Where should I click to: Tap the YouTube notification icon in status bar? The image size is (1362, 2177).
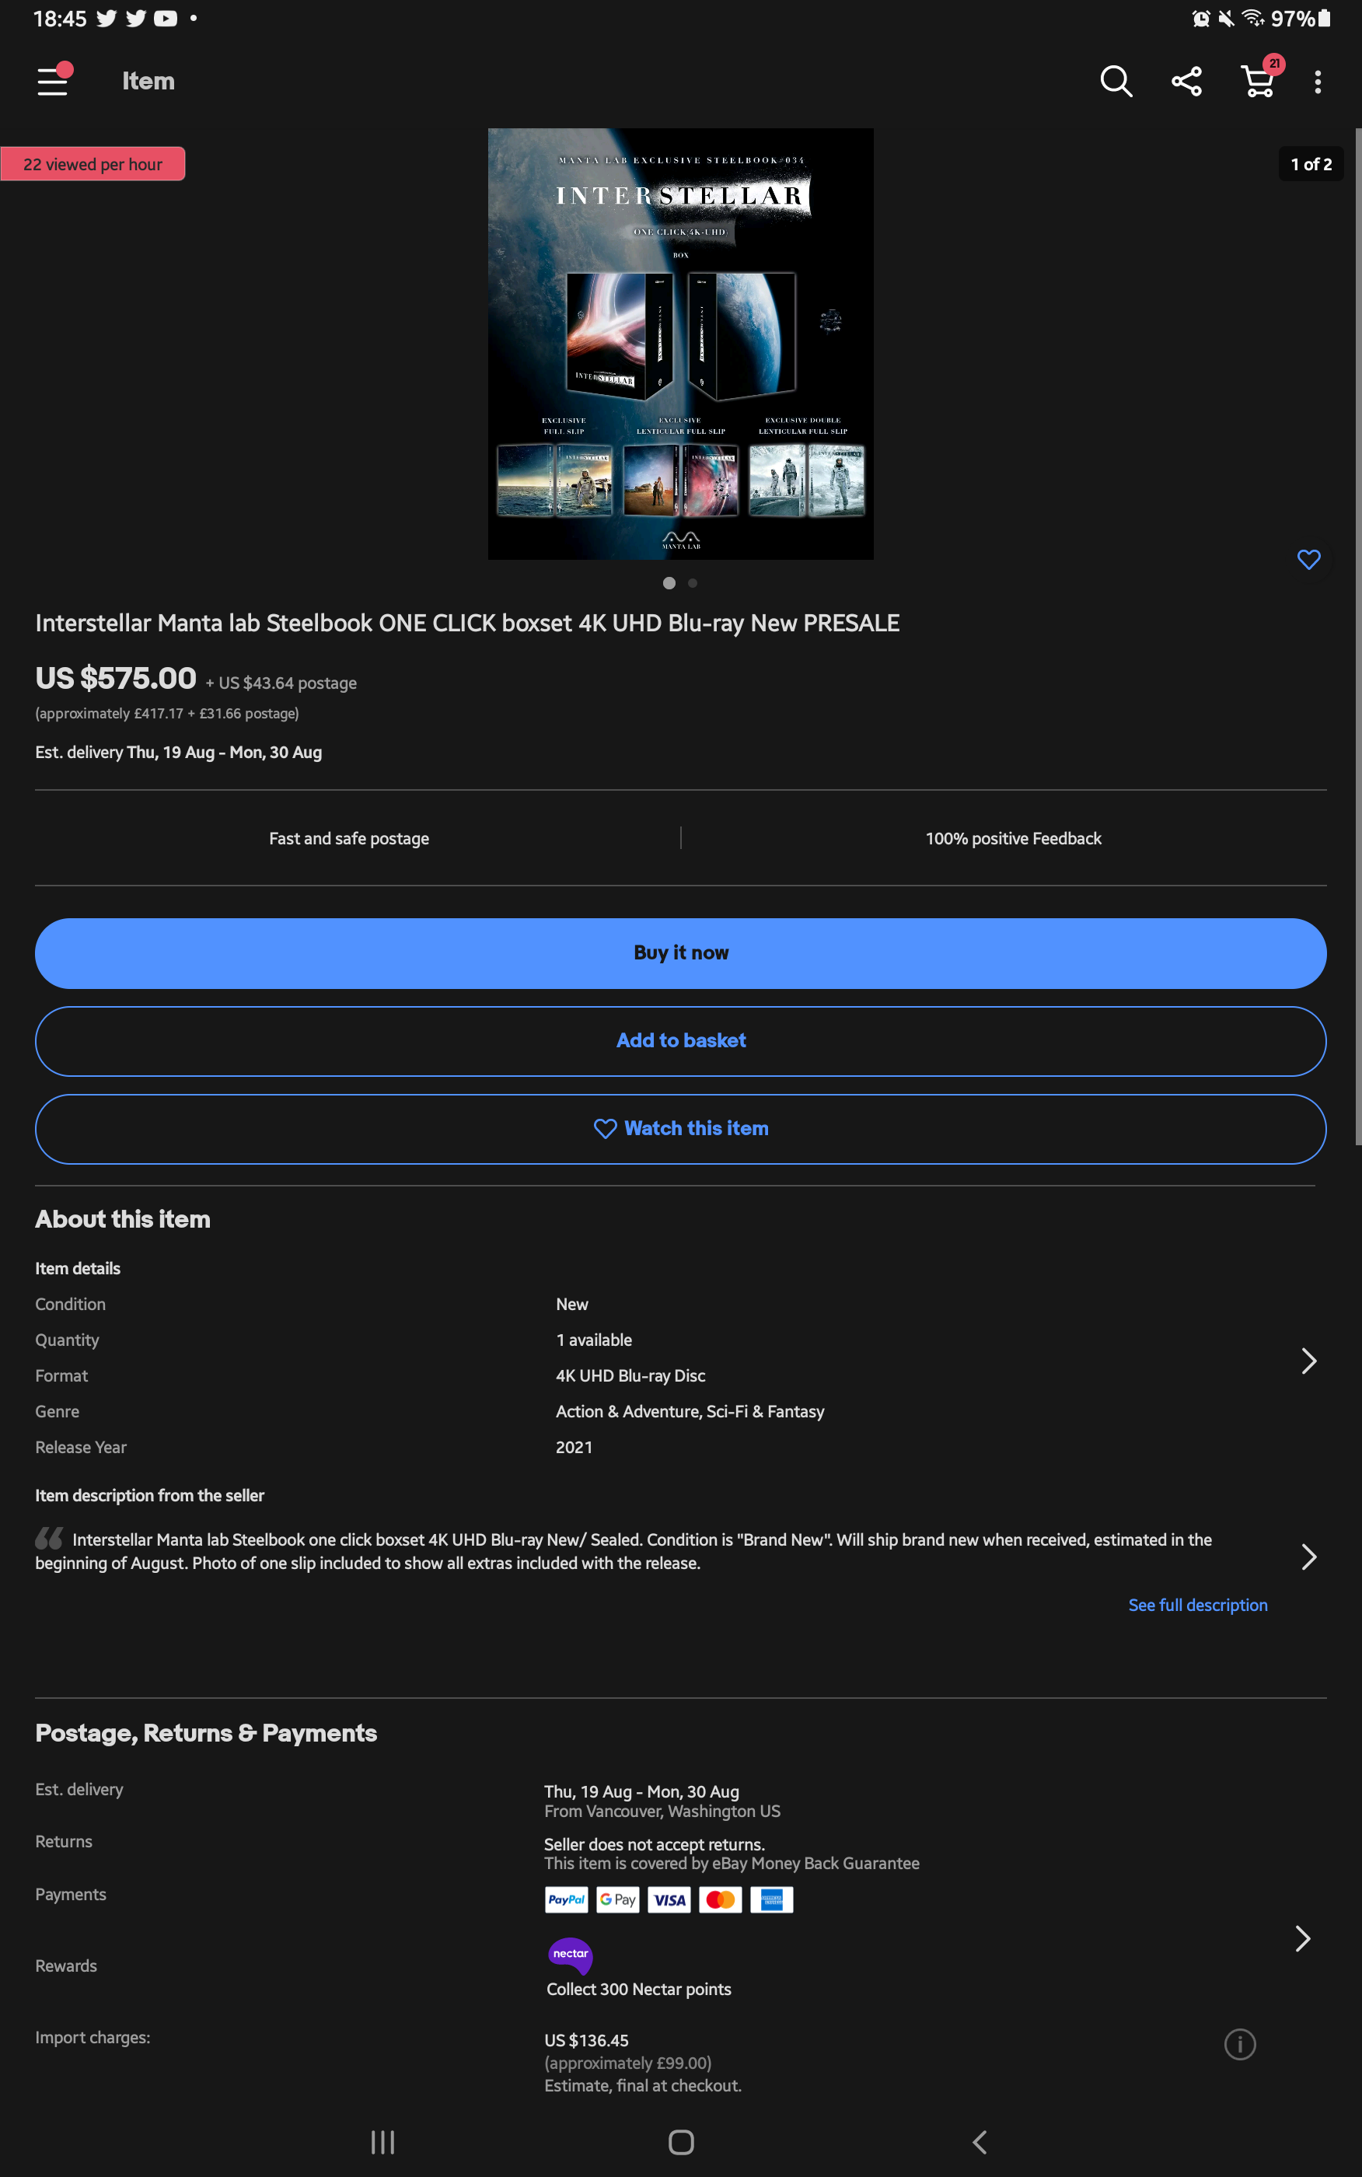tap(166, 18)
